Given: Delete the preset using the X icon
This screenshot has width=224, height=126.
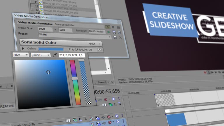Looking at the screenshot, I should coord(120,38).
